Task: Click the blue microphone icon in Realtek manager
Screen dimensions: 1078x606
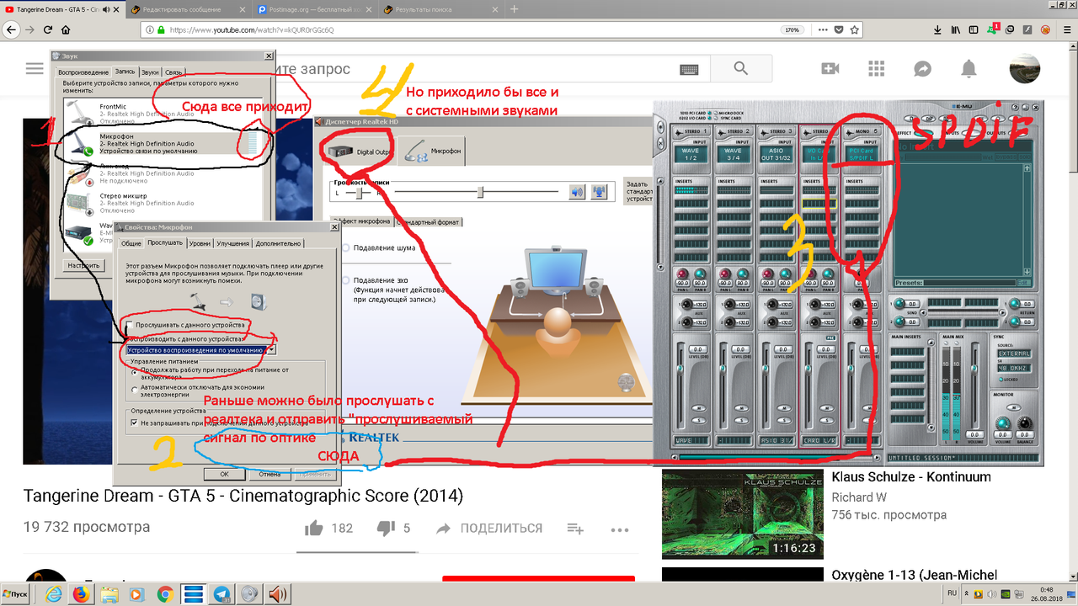Action: pyautogui.click(x=599, y=192)
